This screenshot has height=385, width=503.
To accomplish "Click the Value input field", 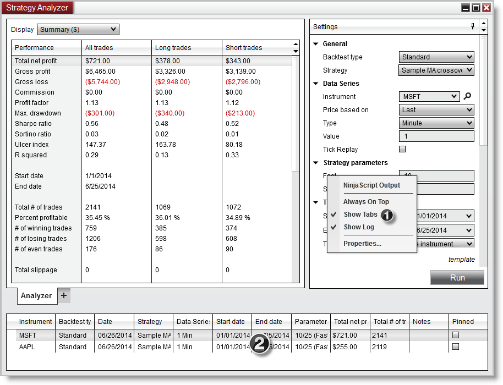I will click(x=436, y=136).
